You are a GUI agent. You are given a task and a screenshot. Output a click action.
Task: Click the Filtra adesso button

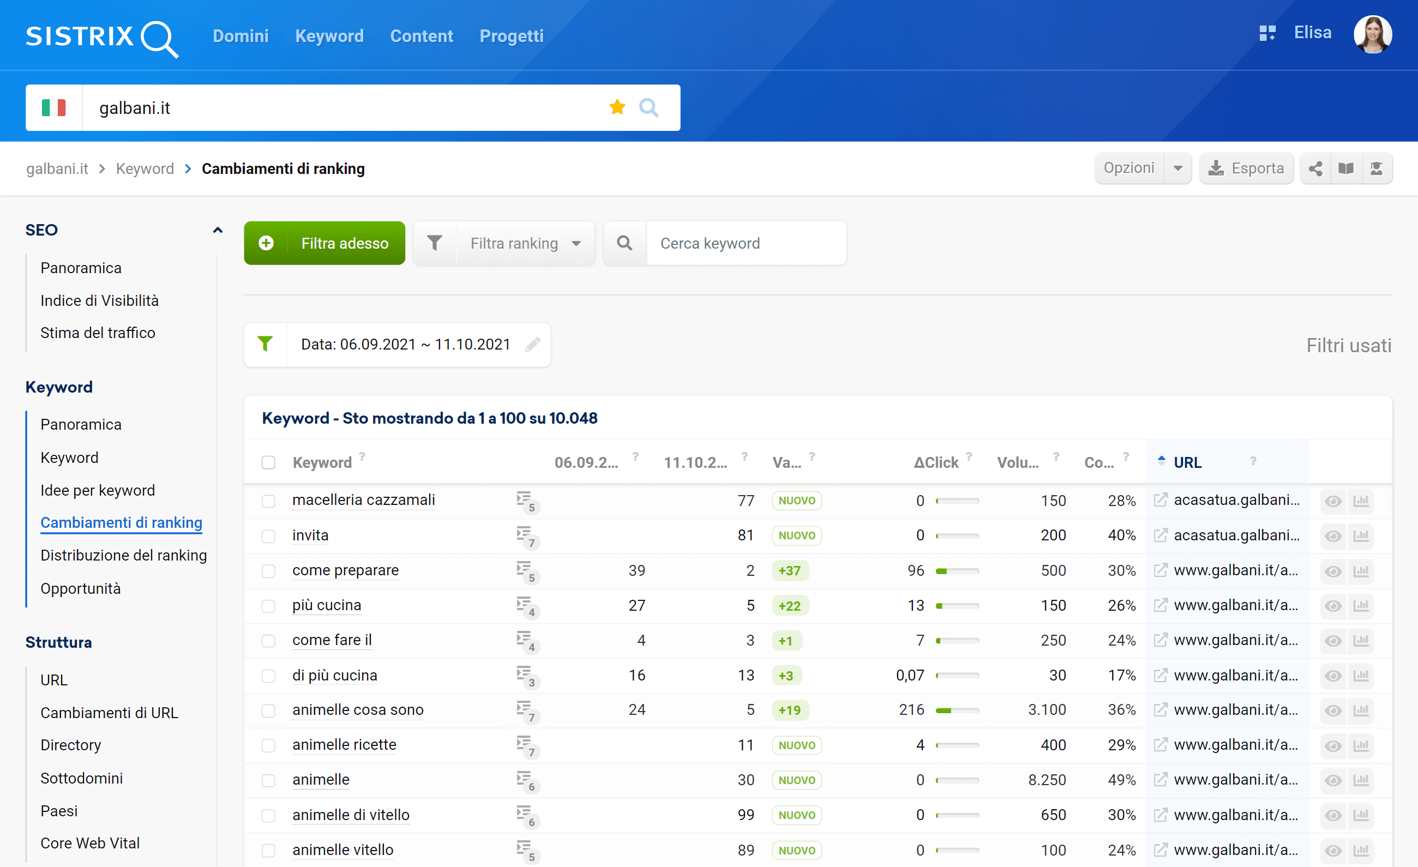click(325, 243)
